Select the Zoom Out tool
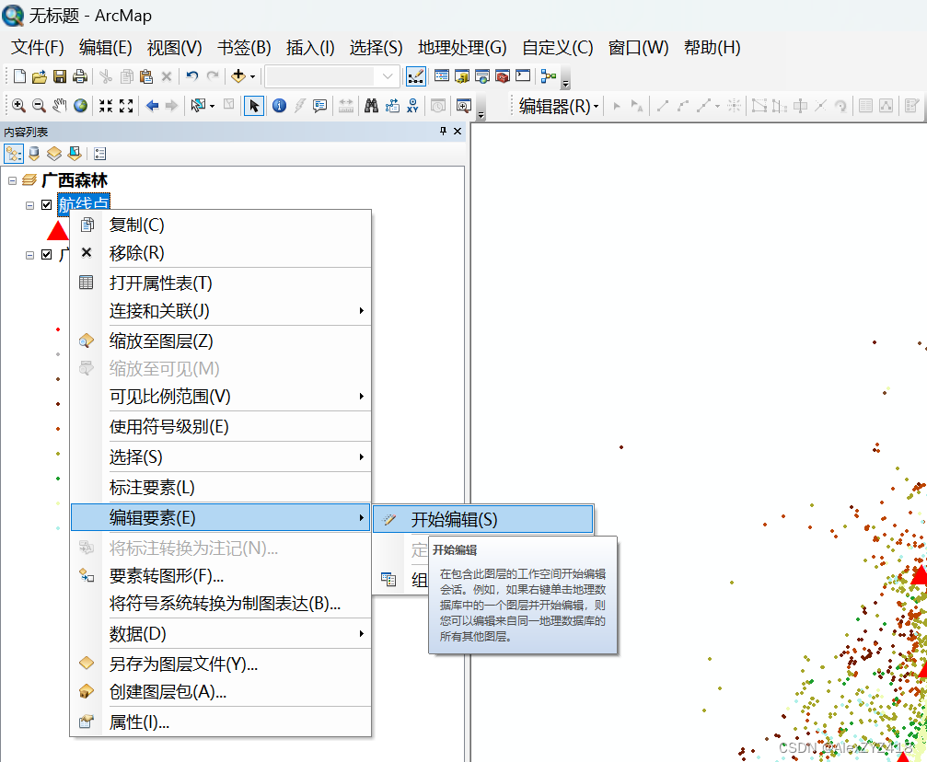The image size is (927, 762). pyautogui.click(x=39, y=105)
